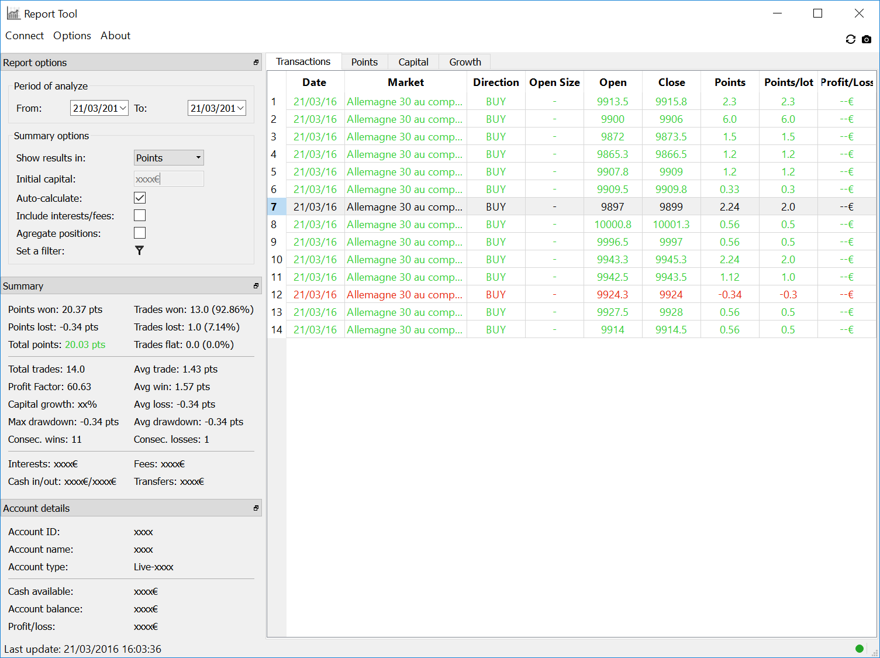Image resolution: width=880 pixels, height=658 pixels.
Task: Click the refresh icon at top right
Action: pos(850,39)
